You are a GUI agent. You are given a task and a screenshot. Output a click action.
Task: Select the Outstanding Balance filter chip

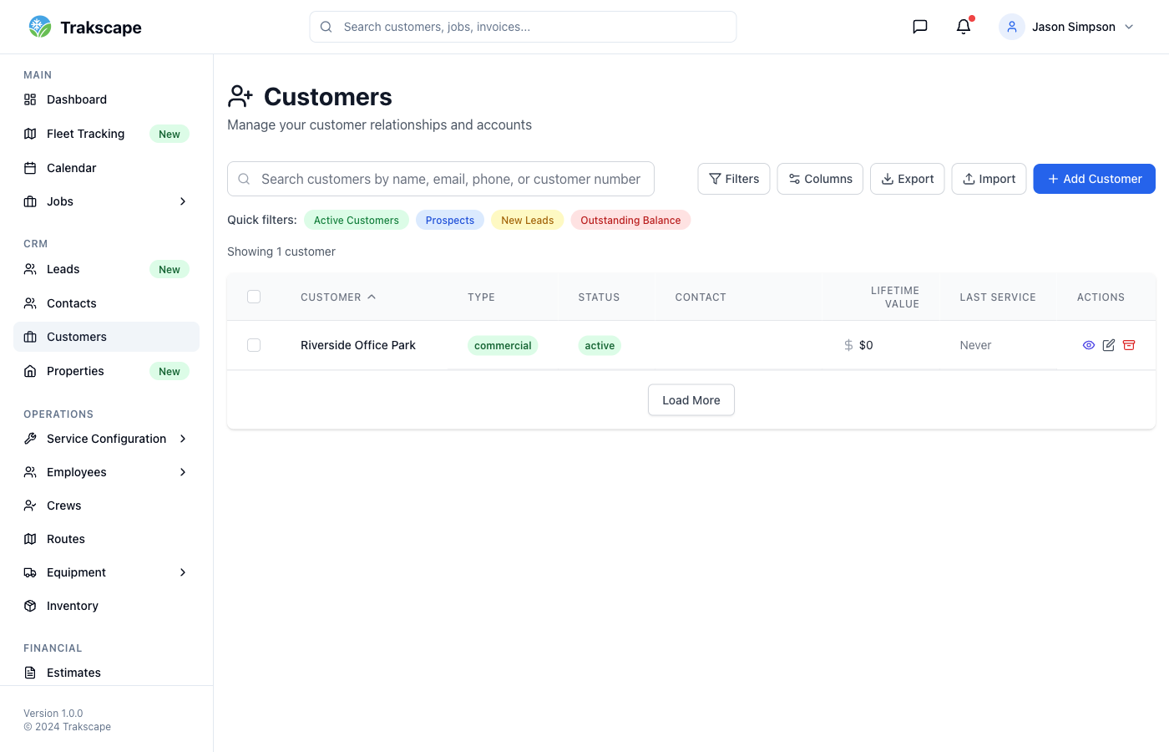[x=630, y=220]
